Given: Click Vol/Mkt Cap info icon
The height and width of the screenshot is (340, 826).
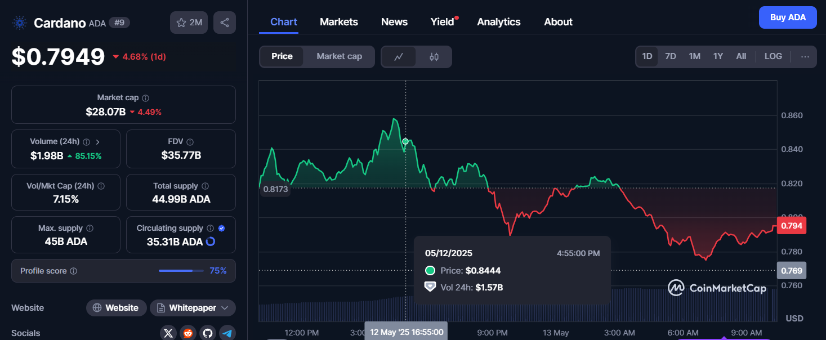Looking at the screenshot, I should point(101,186).
